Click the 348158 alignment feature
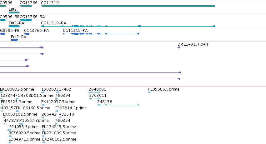Image resolution: width=266 pixels, height=144 pixels. tap(118, 105)
